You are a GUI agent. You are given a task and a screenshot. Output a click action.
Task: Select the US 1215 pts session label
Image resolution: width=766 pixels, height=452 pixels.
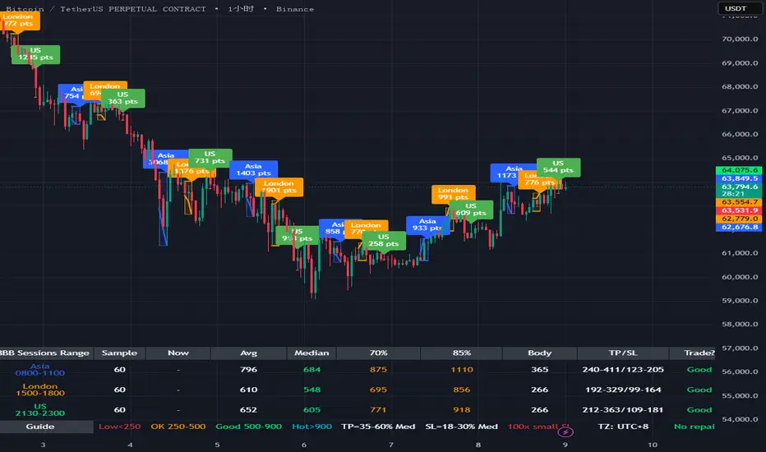tap(35, 54)
